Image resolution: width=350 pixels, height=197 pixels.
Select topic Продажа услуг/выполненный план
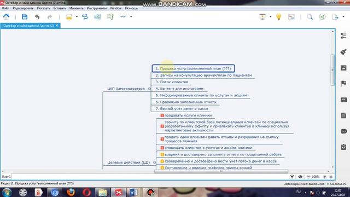pos(193,68)
